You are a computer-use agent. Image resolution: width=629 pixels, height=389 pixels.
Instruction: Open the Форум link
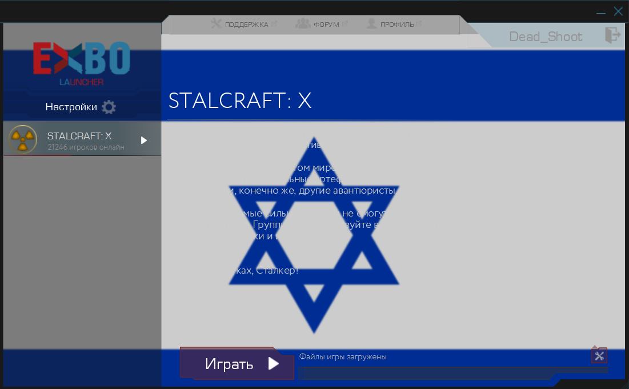pos(322,24)
